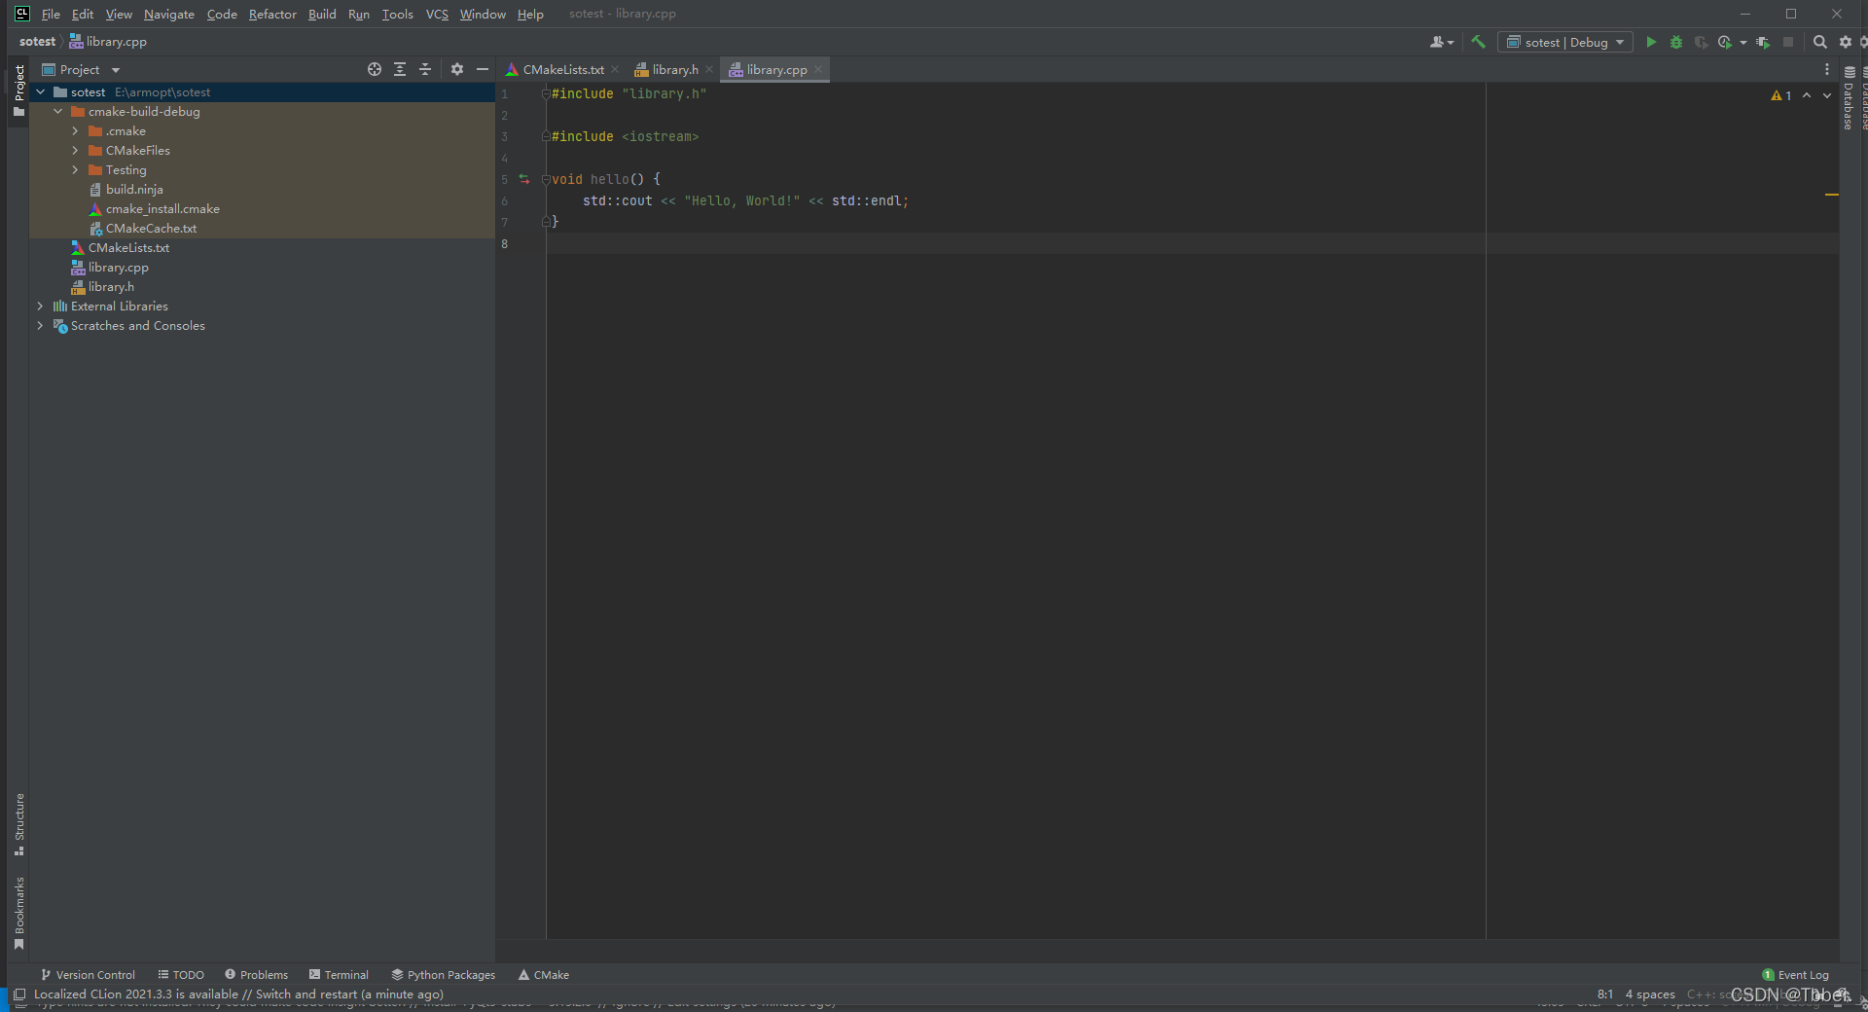This screenshot has height=1012, width=1868.
Task: Select cmake_install.cmake file
Action: pos(162,208)
